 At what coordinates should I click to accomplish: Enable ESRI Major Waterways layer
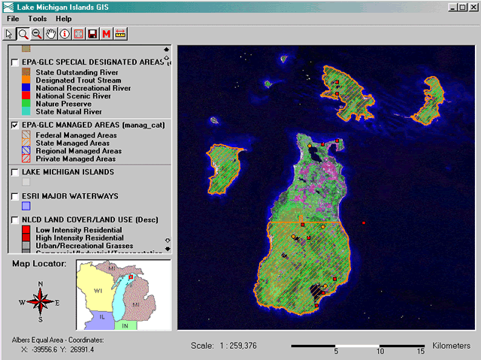(14, 196)
